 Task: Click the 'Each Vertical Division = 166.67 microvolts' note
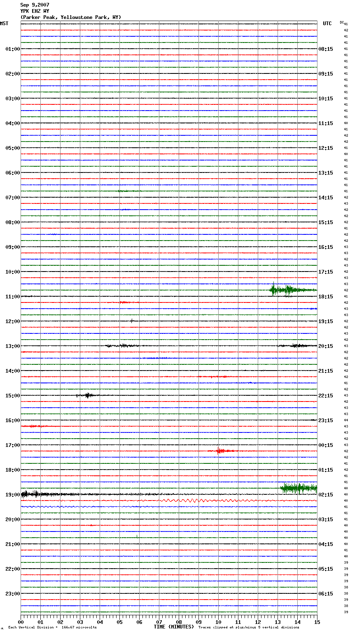tap(52, 628)
